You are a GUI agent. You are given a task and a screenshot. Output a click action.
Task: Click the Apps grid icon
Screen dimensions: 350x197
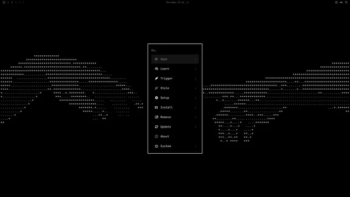pyautogui.click(x=156, y=59)
